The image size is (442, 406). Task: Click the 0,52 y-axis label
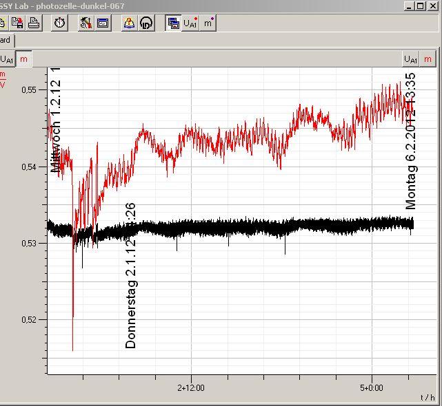[x=29, y=320]
